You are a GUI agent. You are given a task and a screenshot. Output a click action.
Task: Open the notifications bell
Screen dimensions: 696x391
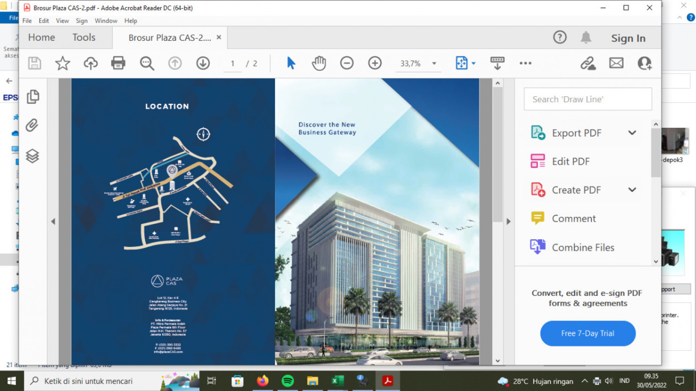coord(586,38)
